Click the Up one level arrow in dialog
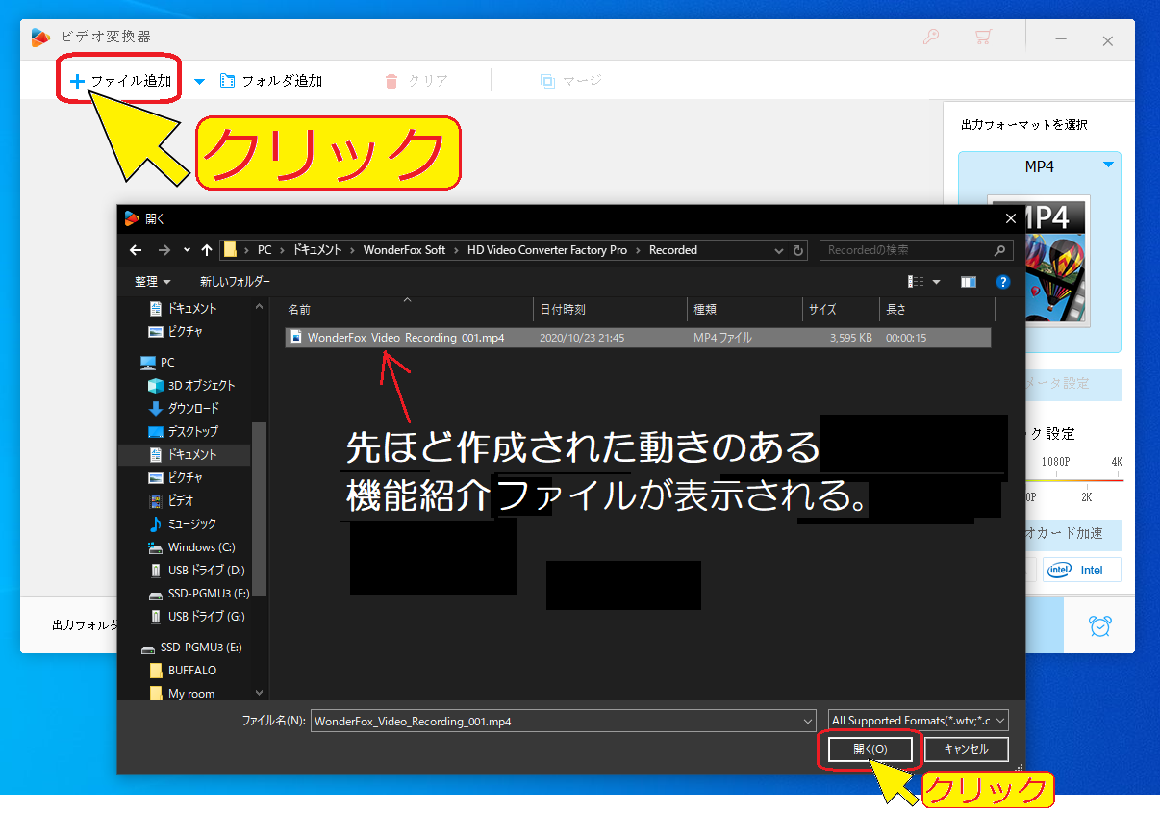 207,250
